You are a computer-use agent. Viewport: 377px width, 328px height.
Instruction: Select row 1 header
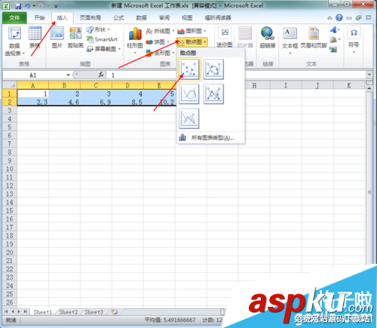click(x=10, y=93)
